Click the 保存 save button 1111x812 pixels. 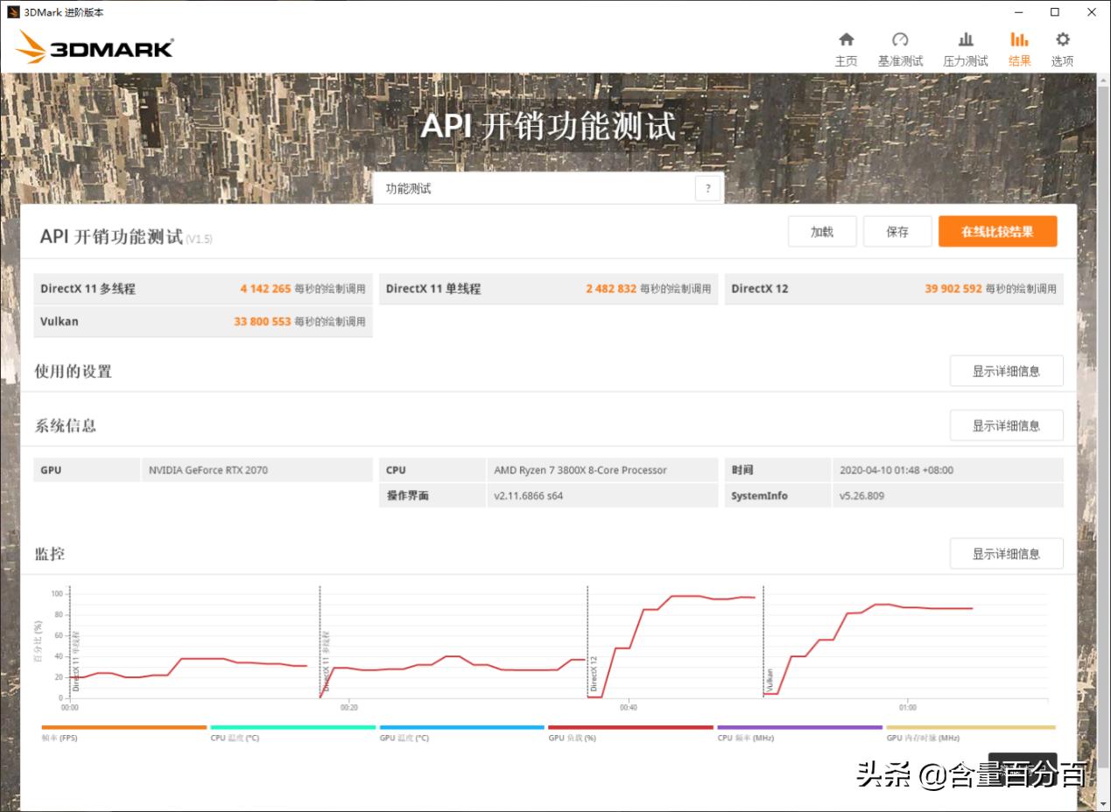(x=897, y=231)
